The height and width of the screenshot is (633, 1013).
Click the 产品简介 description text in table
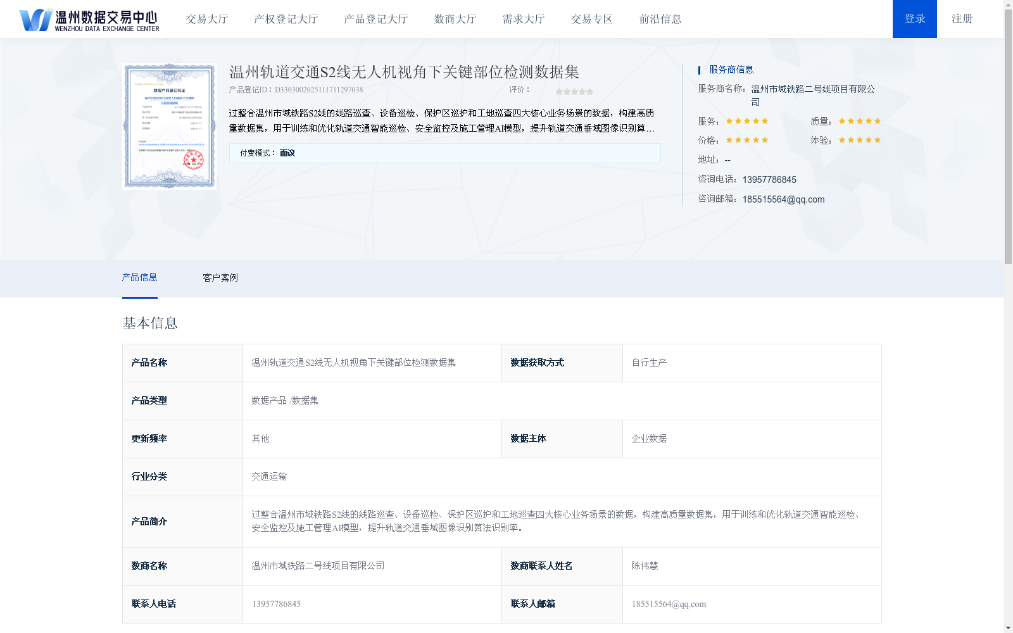(x=557, y=521)
